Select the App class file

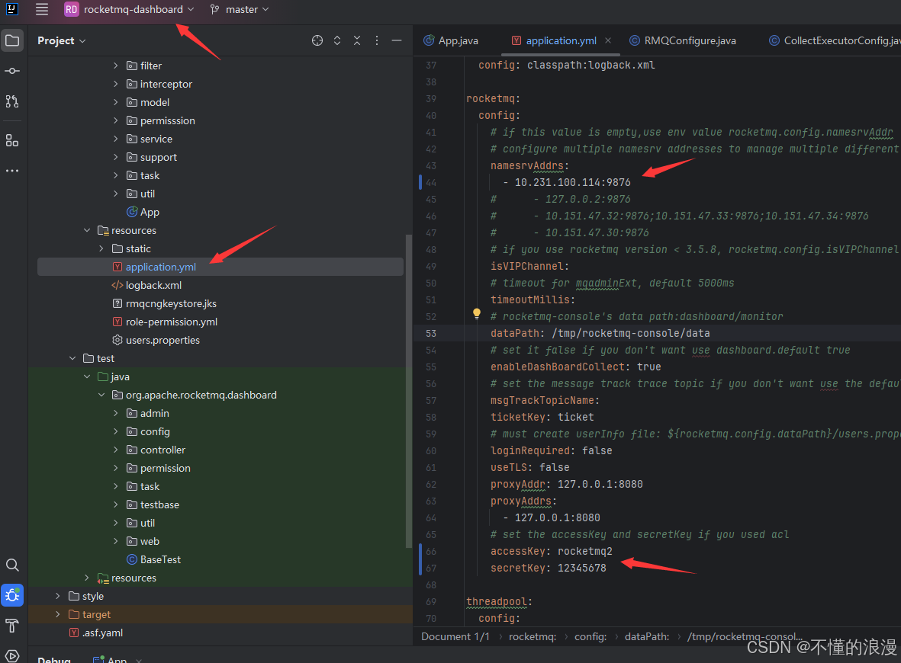coord(143,213)
